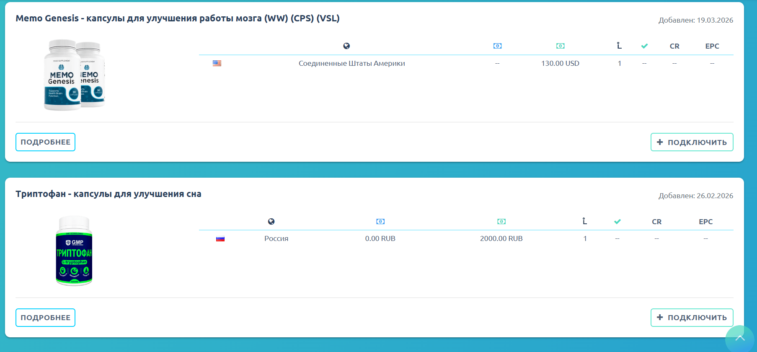Viewport: 757px width, 352px height.
Task: Click the leads icon in Триптофан header
Action: coord(585,221)
